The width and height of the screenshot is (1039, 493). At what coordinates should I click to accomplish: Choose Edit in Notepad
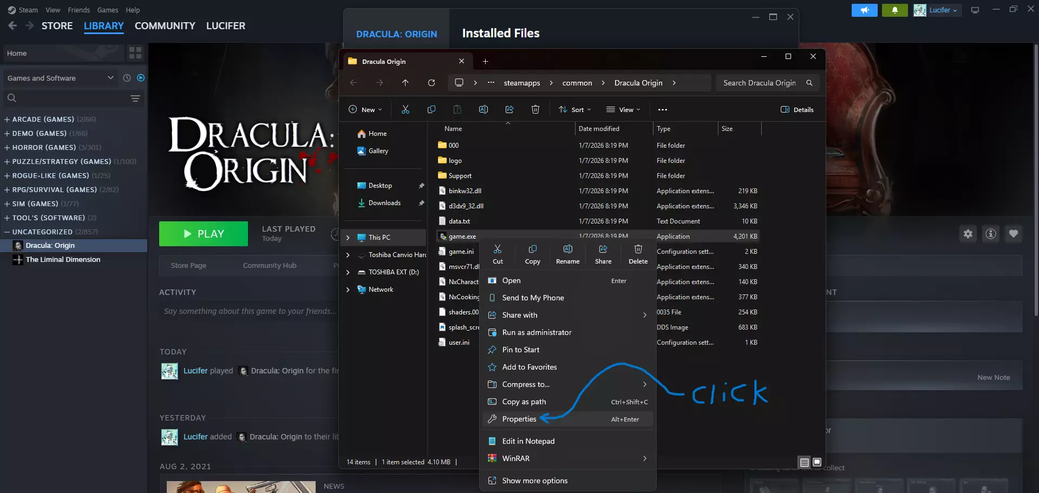coord(567,441)
